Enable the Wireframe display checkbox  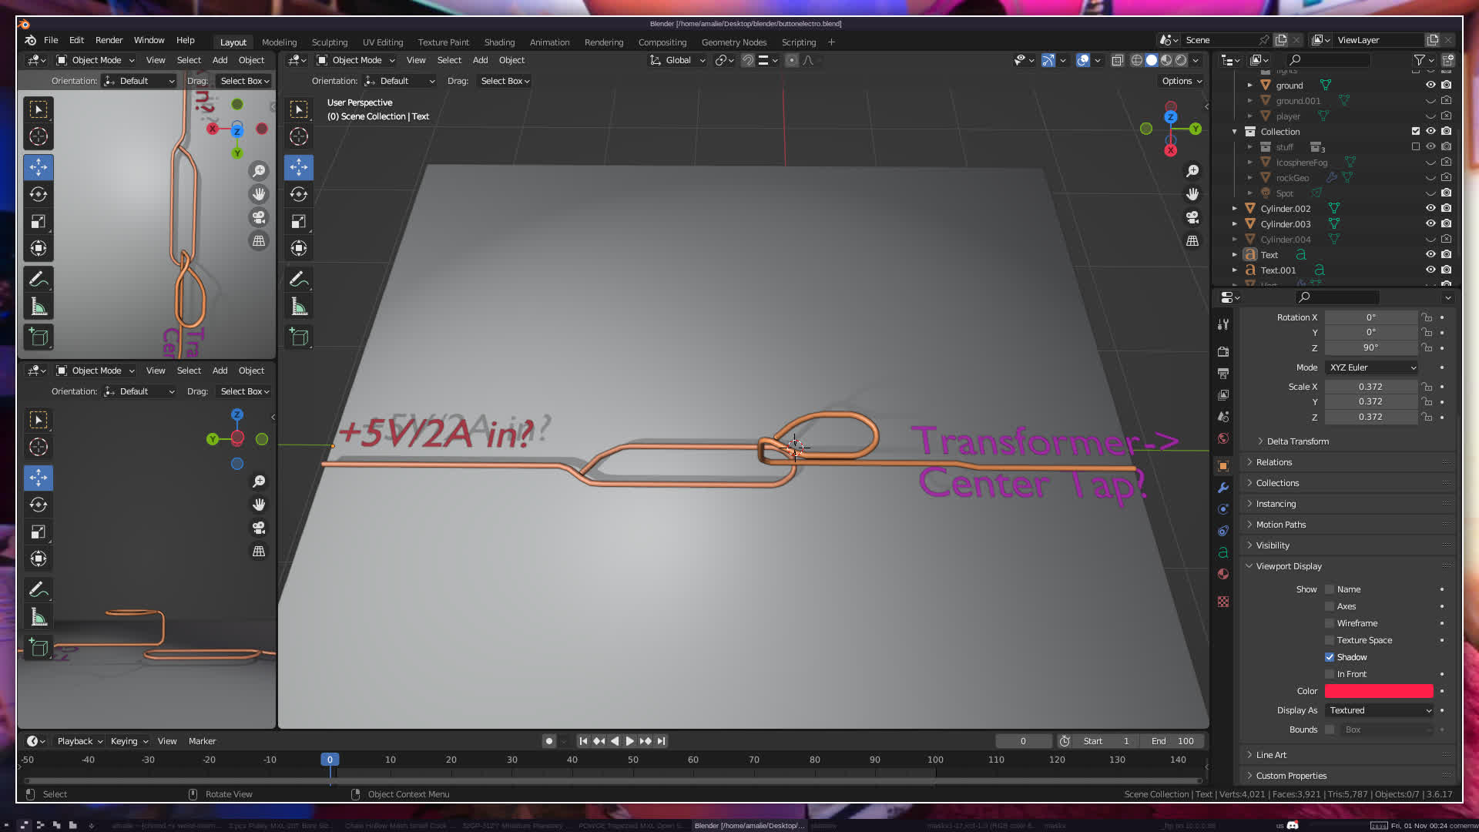click(x=1330, y=623)
